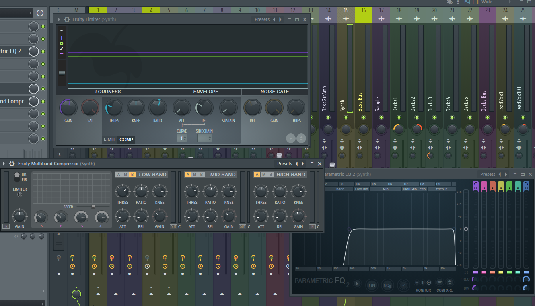535x306 pixels.
Task: Click the SUSTAIN knob in Fruity Limiter
Action: [228, 108]
